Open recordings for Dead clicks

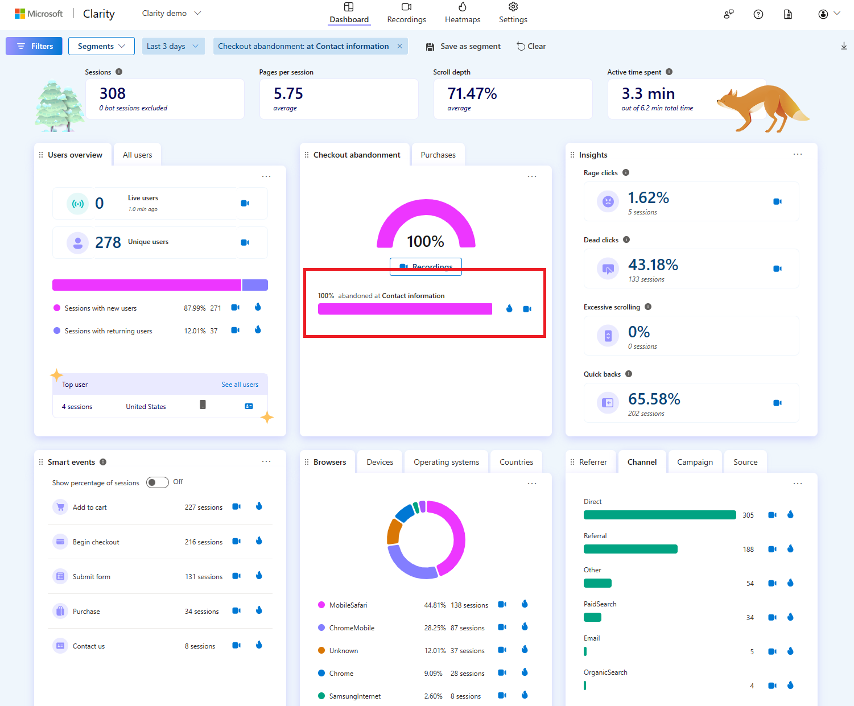777,269
